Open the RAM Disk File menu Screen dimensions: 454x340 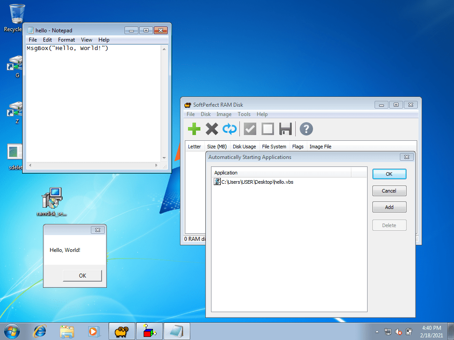tap(191, 114)
